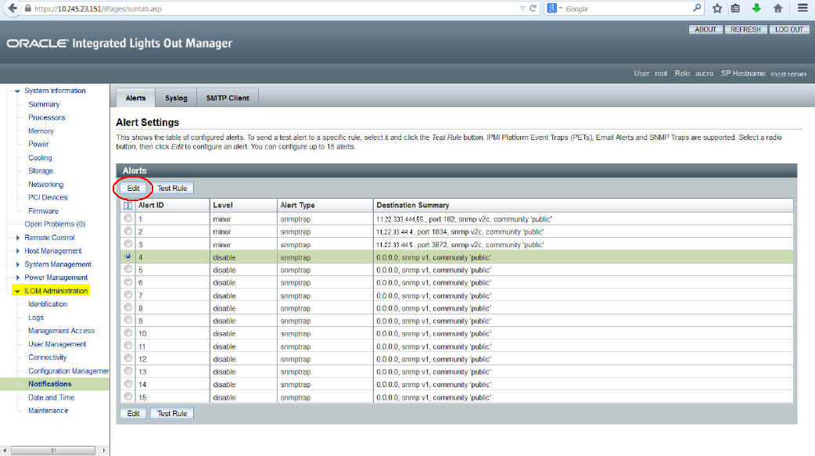Click the top Edit button above alerts table
Image resolution: width=815 pixels, height=456 pixels.
coord(133,189)
